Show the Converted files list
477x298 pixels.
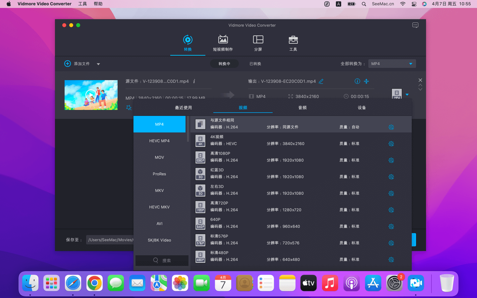click(x=255, y=64)
